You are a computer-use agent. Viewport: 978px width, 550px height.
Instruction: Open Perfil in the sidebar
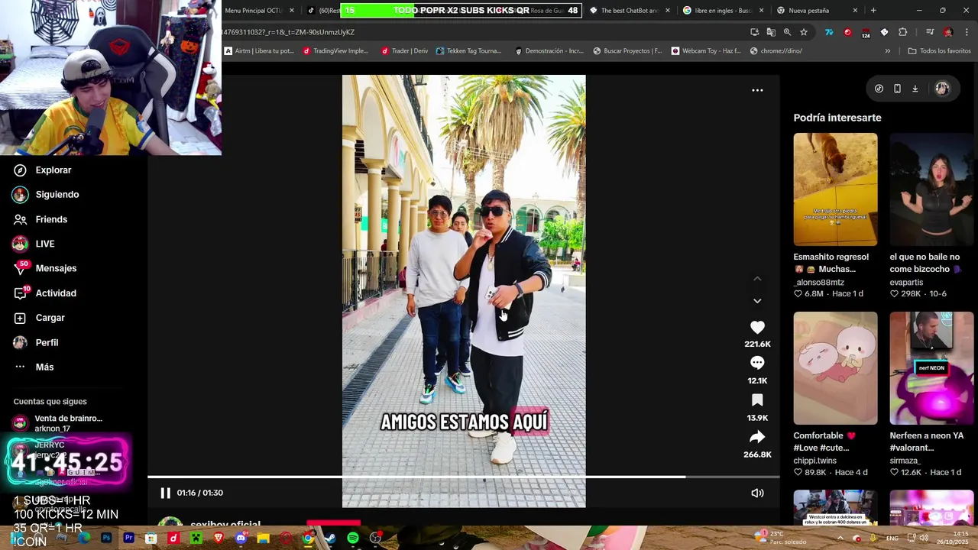[35, 342]
